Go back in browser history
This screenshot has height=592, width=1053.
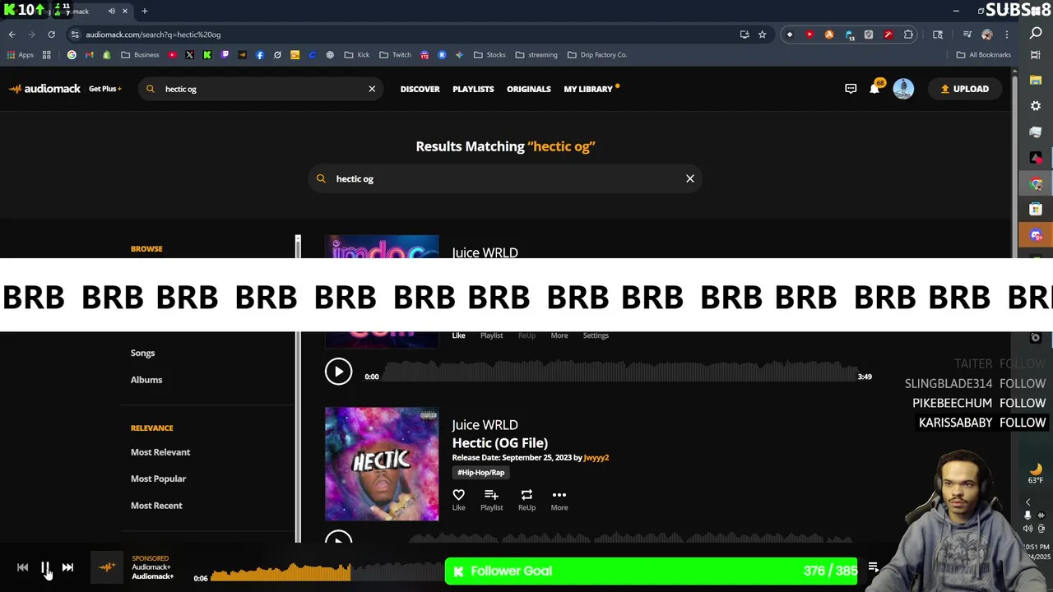(x=12, y=35)
